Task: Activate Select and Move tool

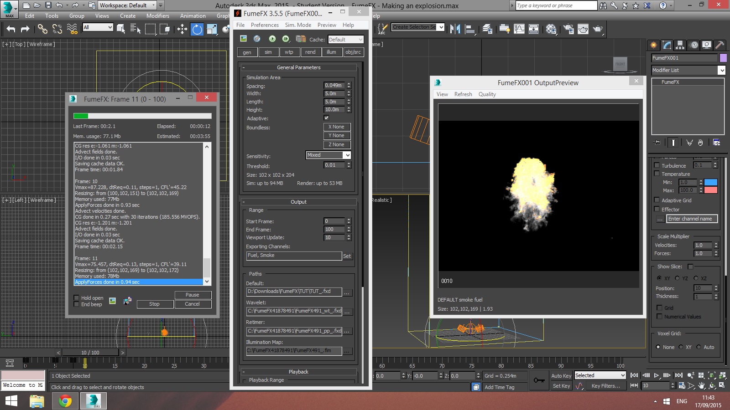Action: pos(182,29)
